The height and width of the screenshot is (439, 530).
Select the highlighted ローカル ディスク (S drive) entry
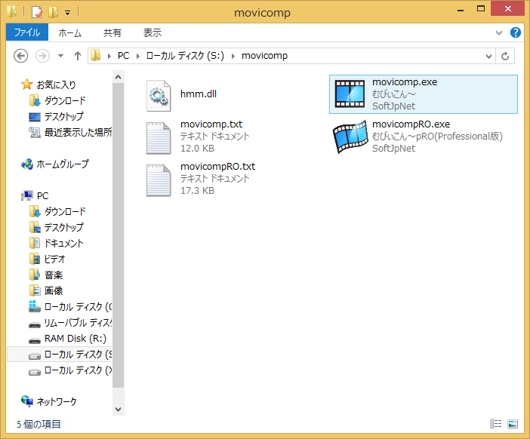pyautogui.click(x=78, y=355)
